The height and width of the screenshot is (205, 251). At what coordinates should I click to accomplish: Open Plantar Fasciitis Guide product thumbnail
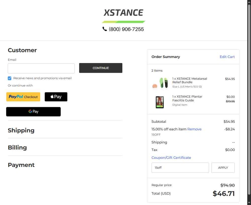[160, 102]
